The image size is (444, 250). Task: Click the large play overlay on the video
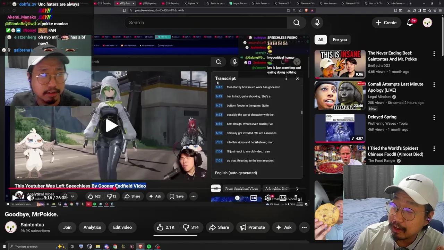111,126
